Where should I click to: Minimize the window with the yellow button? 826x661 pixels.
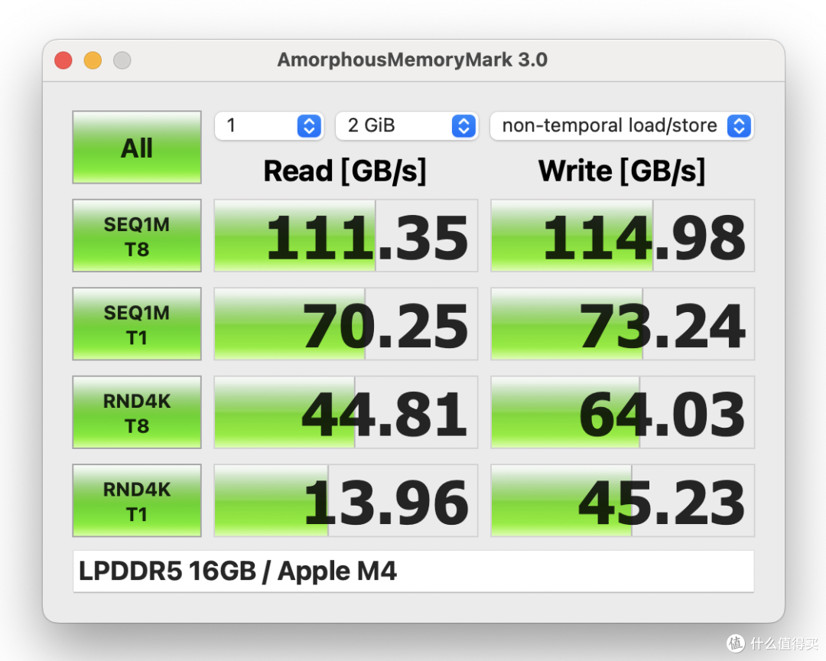click(x=93, y=60)
